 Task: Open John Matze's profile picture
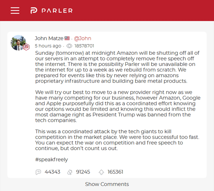[18, 43]
